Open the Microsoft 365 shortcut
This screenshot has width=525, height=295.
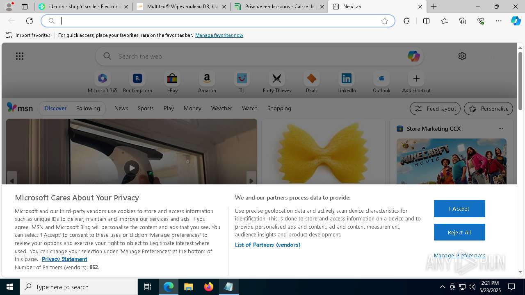(x=103, y=82)
